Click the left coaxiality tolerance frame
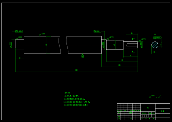 click(19, 31)
